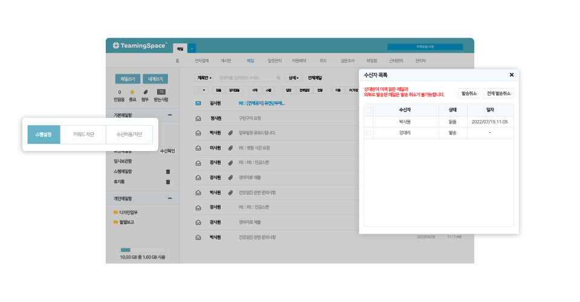Collapse the 기본메일함 section
This screenshot has height=302, width=580.
(170, 115)
